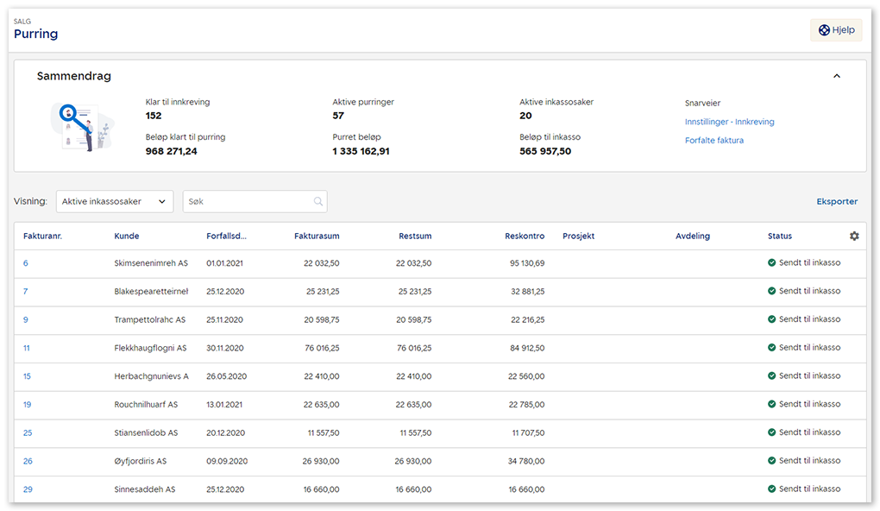Viewport: 880px width, 511px height.
Task: Click green status check for invoice 6
Action: point(772,263)
